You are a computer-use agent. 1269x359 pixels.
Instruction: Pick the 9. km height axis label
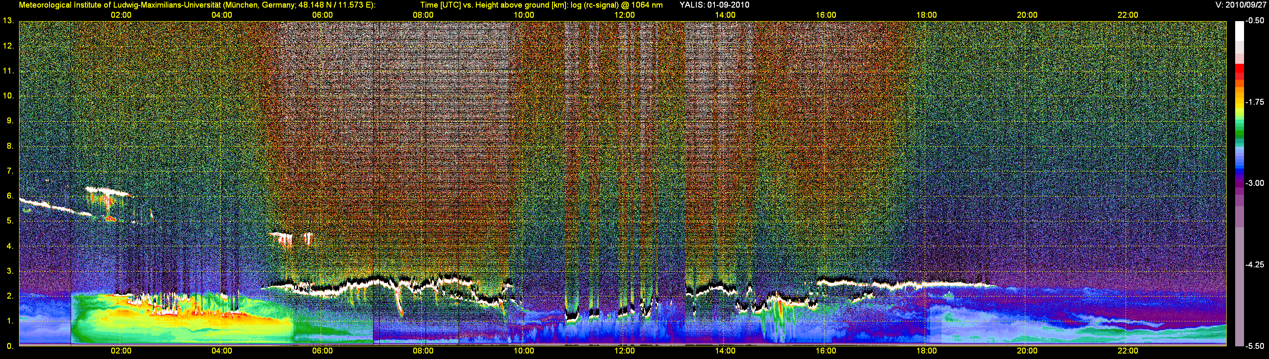tap(10, 120)
